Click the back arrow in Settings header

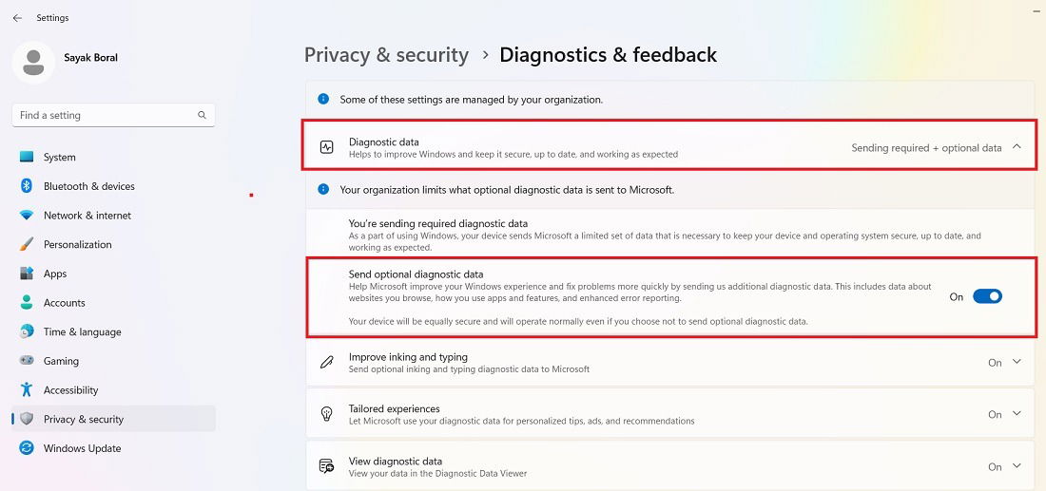coord(17,18)
